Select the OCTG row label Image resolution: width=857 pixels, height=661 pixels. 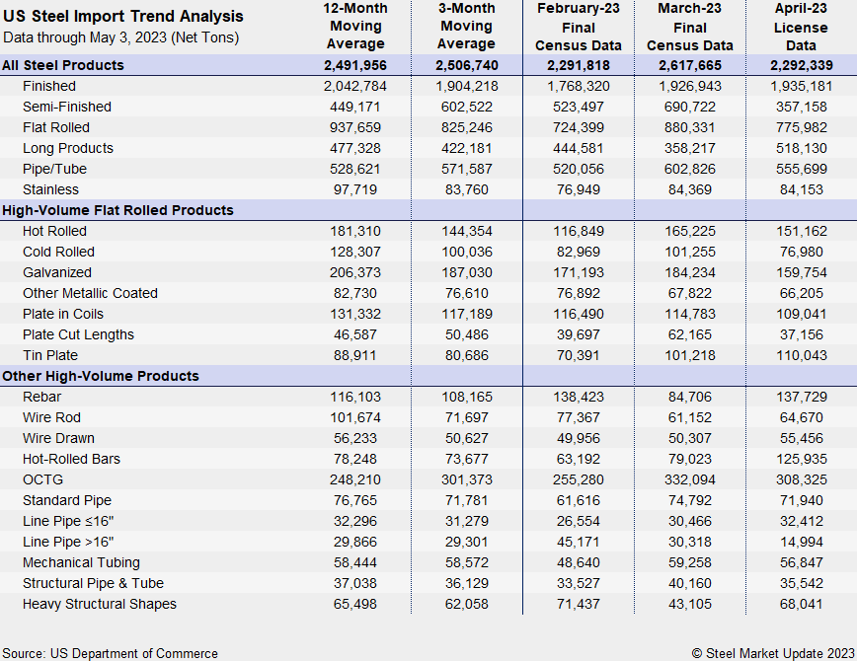pos(41,479)
